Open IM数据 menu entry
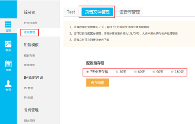The width and height of the screenshot is (195, 124). (29, 97)
